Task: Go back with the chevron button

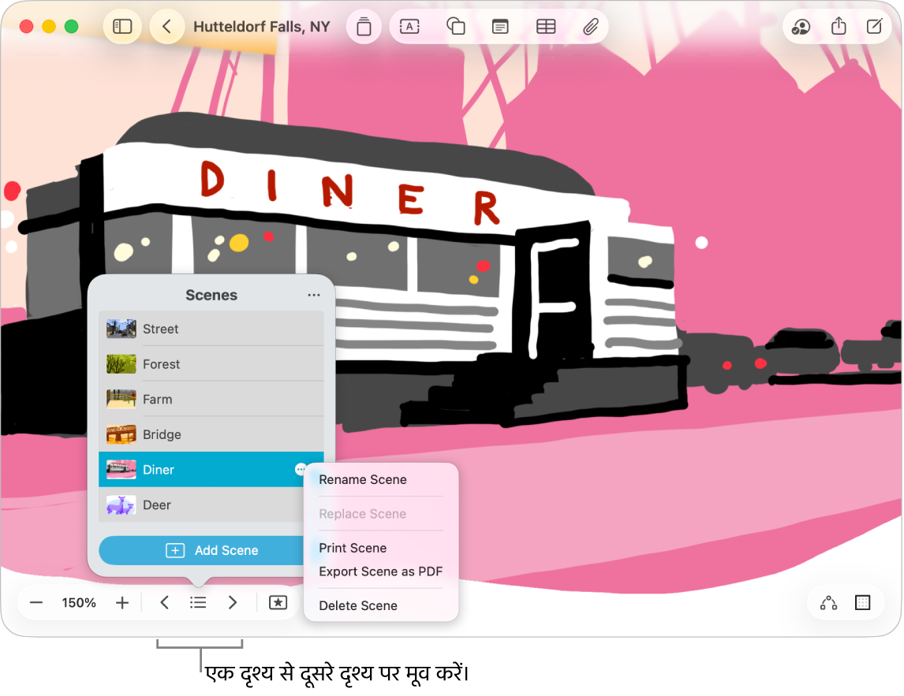Action: (166, 27)
